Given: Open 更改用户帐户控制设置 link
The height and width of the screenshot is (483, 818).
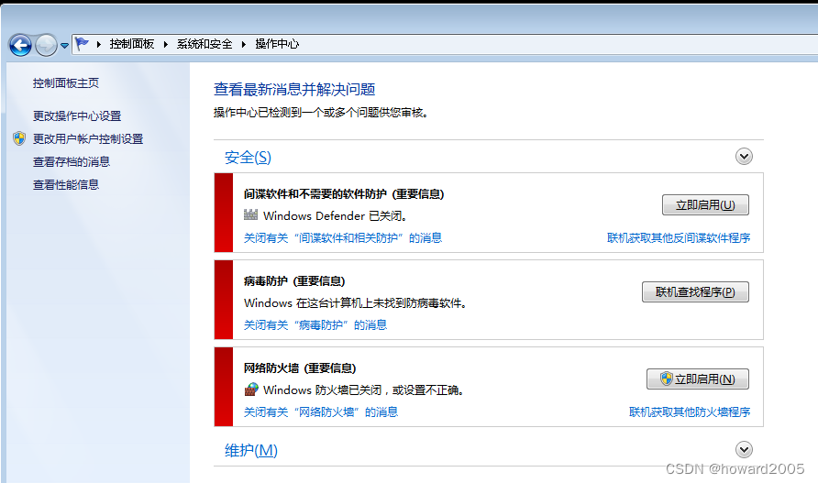Looking at the screenshot, I should click(88, 138).
